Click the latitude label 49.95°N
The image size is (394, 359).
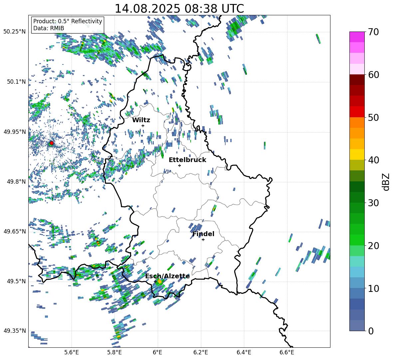pos(15,132)
